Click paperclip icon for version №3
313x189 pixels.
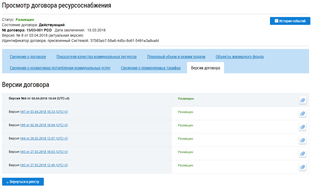pos(303,153)
